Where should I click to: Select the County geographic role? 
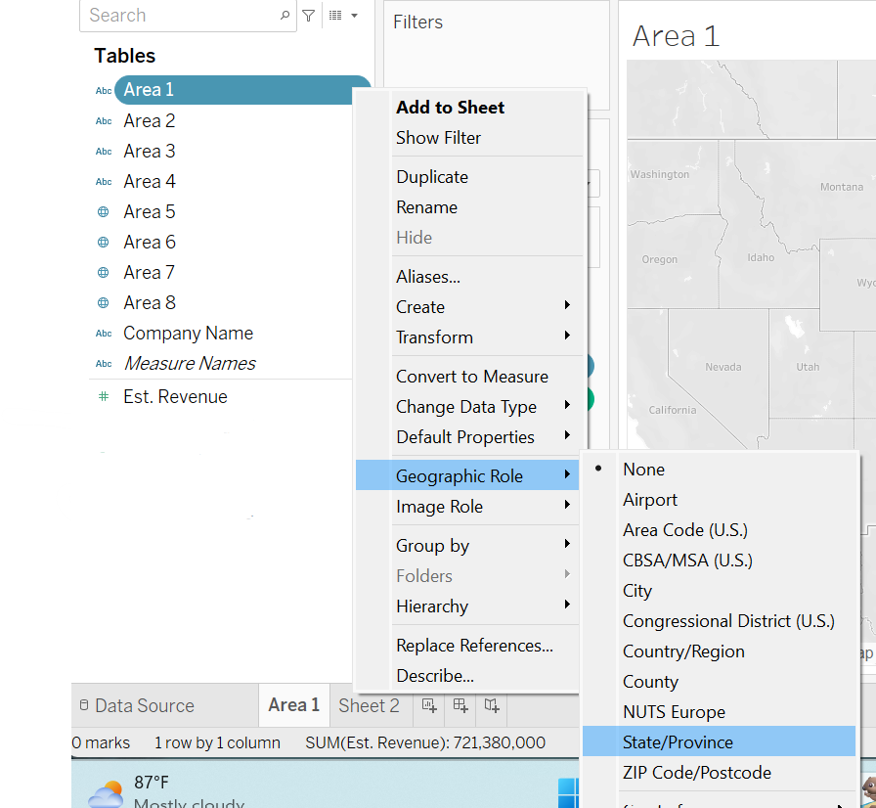pos(650,681)
